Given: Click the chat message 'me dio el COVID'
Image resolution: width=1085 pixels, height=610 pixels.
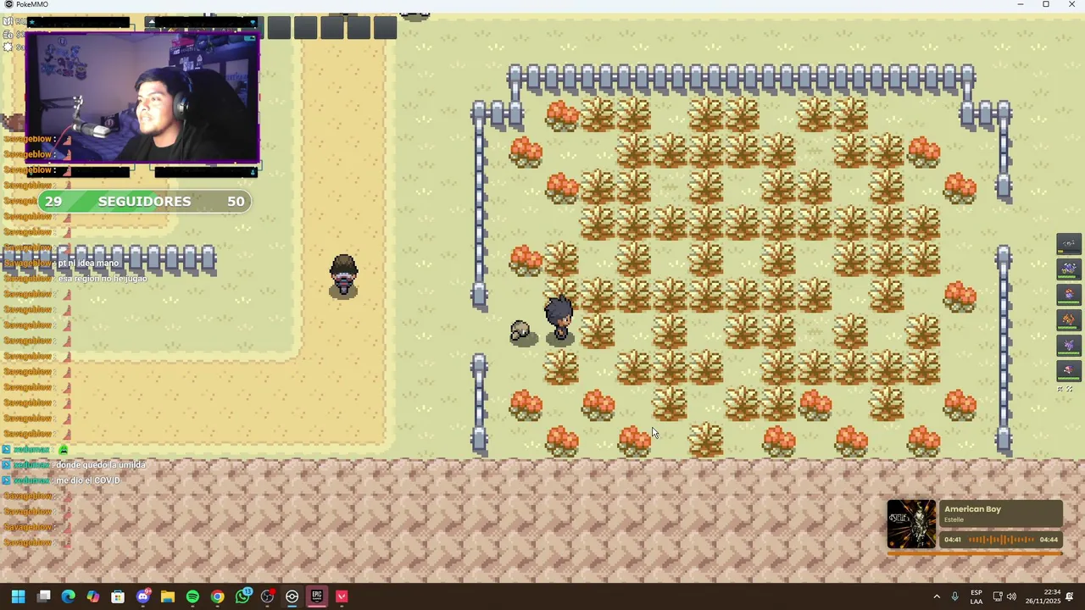Looking at the screenshot, I should click(88, 480).
